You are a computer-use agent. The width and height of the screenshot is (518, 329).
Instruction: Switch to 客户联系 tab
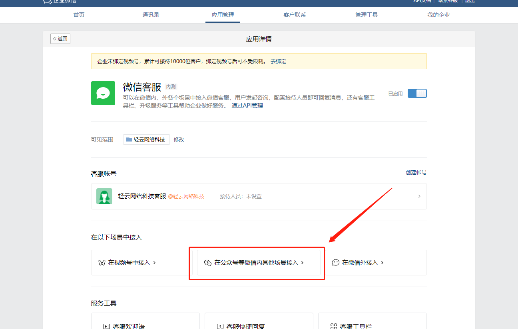coord(295,15)
